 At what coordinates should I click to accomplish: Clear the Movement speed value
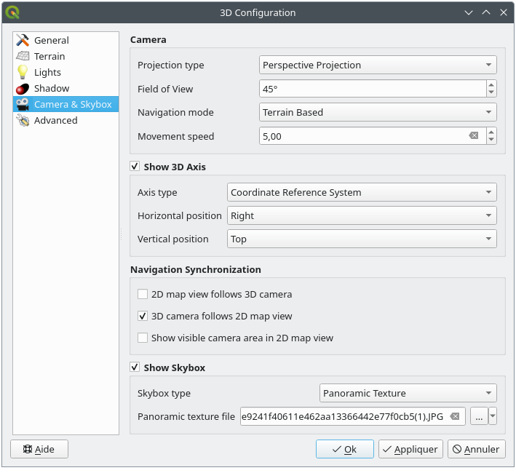(x=474, y=136)
